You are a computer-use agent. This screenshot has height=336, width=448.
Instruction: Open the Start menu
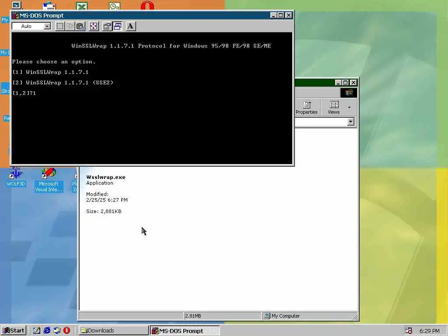click(x=14, y=331)
